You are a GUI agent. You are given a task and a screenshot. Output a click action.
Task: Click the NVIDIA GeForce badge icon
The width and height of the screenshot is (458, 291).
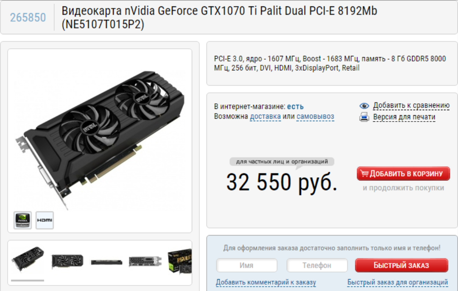[22, 220]
